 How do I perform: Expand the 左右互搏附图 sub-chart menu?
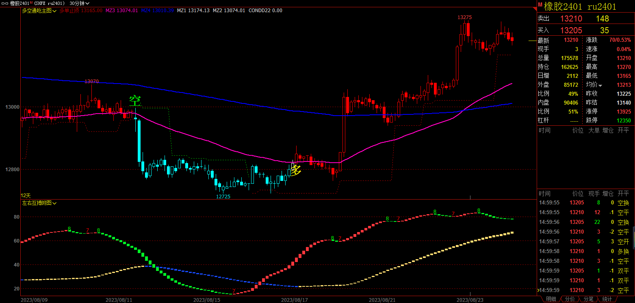pos(39,203)
